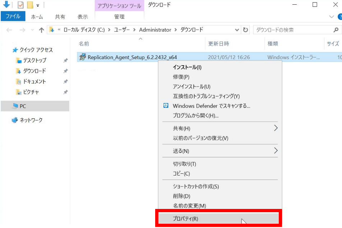
Task: Switch to the ホーム ribbon tab
Action: point(37,17)
